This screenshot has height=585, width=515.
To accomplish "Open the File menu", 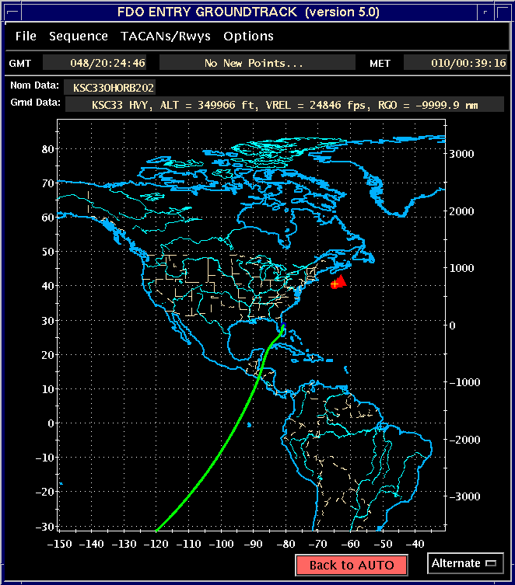I will coord(26,37).
